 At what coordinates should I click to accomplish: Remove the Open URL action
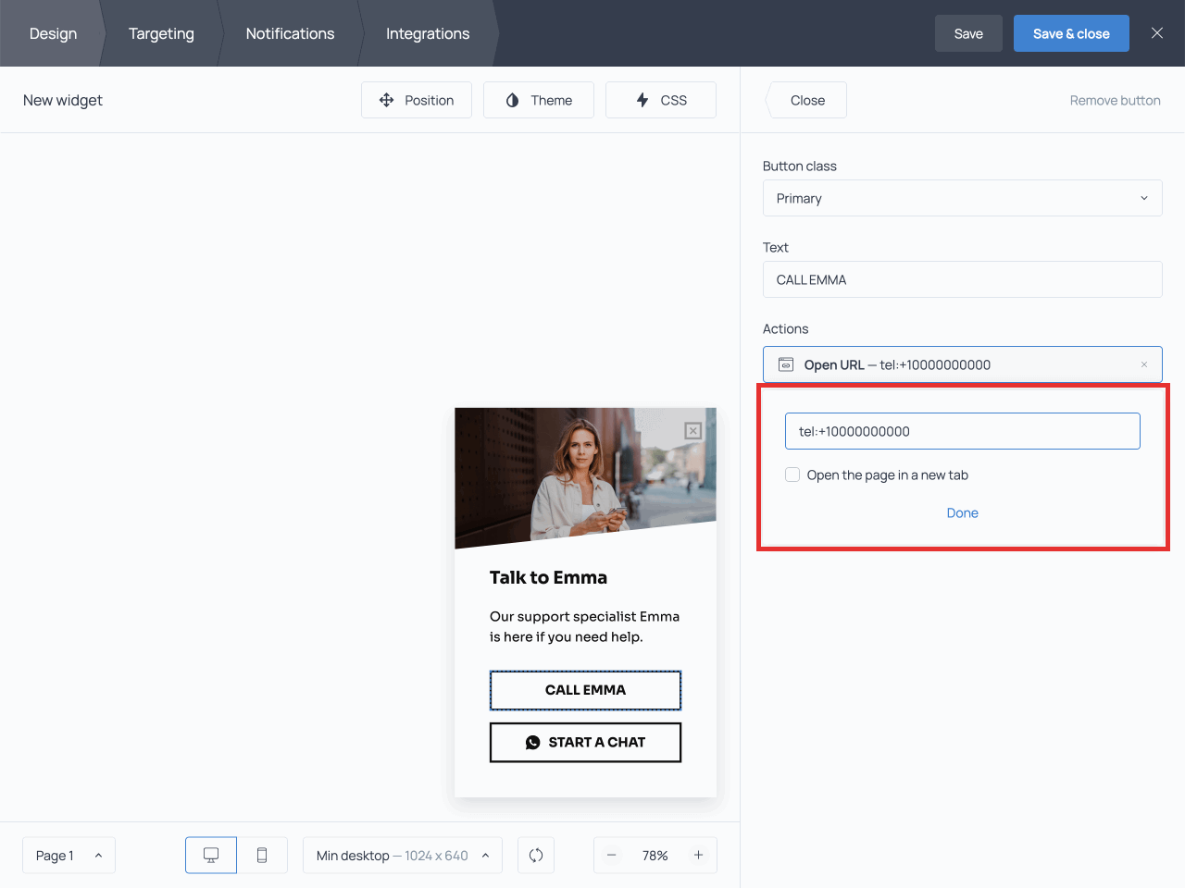(x=1144, y=364)
